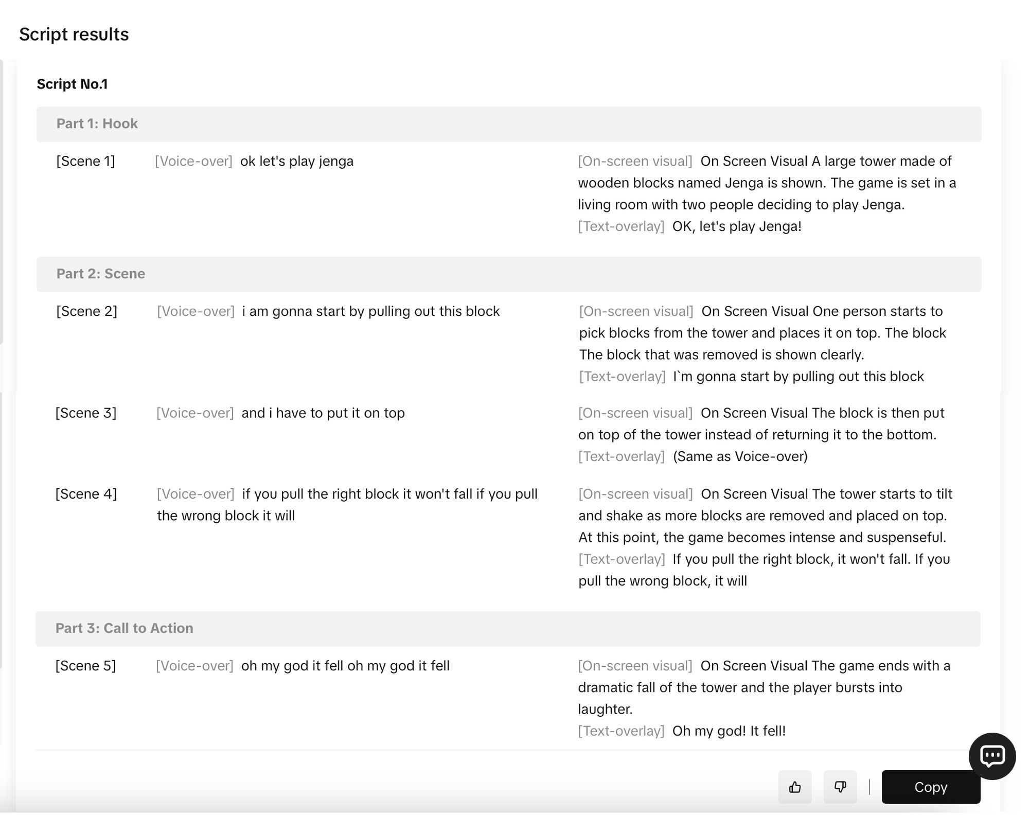
Task: Toggle Script results panel visibility
Action: click(x=74, y=34)
